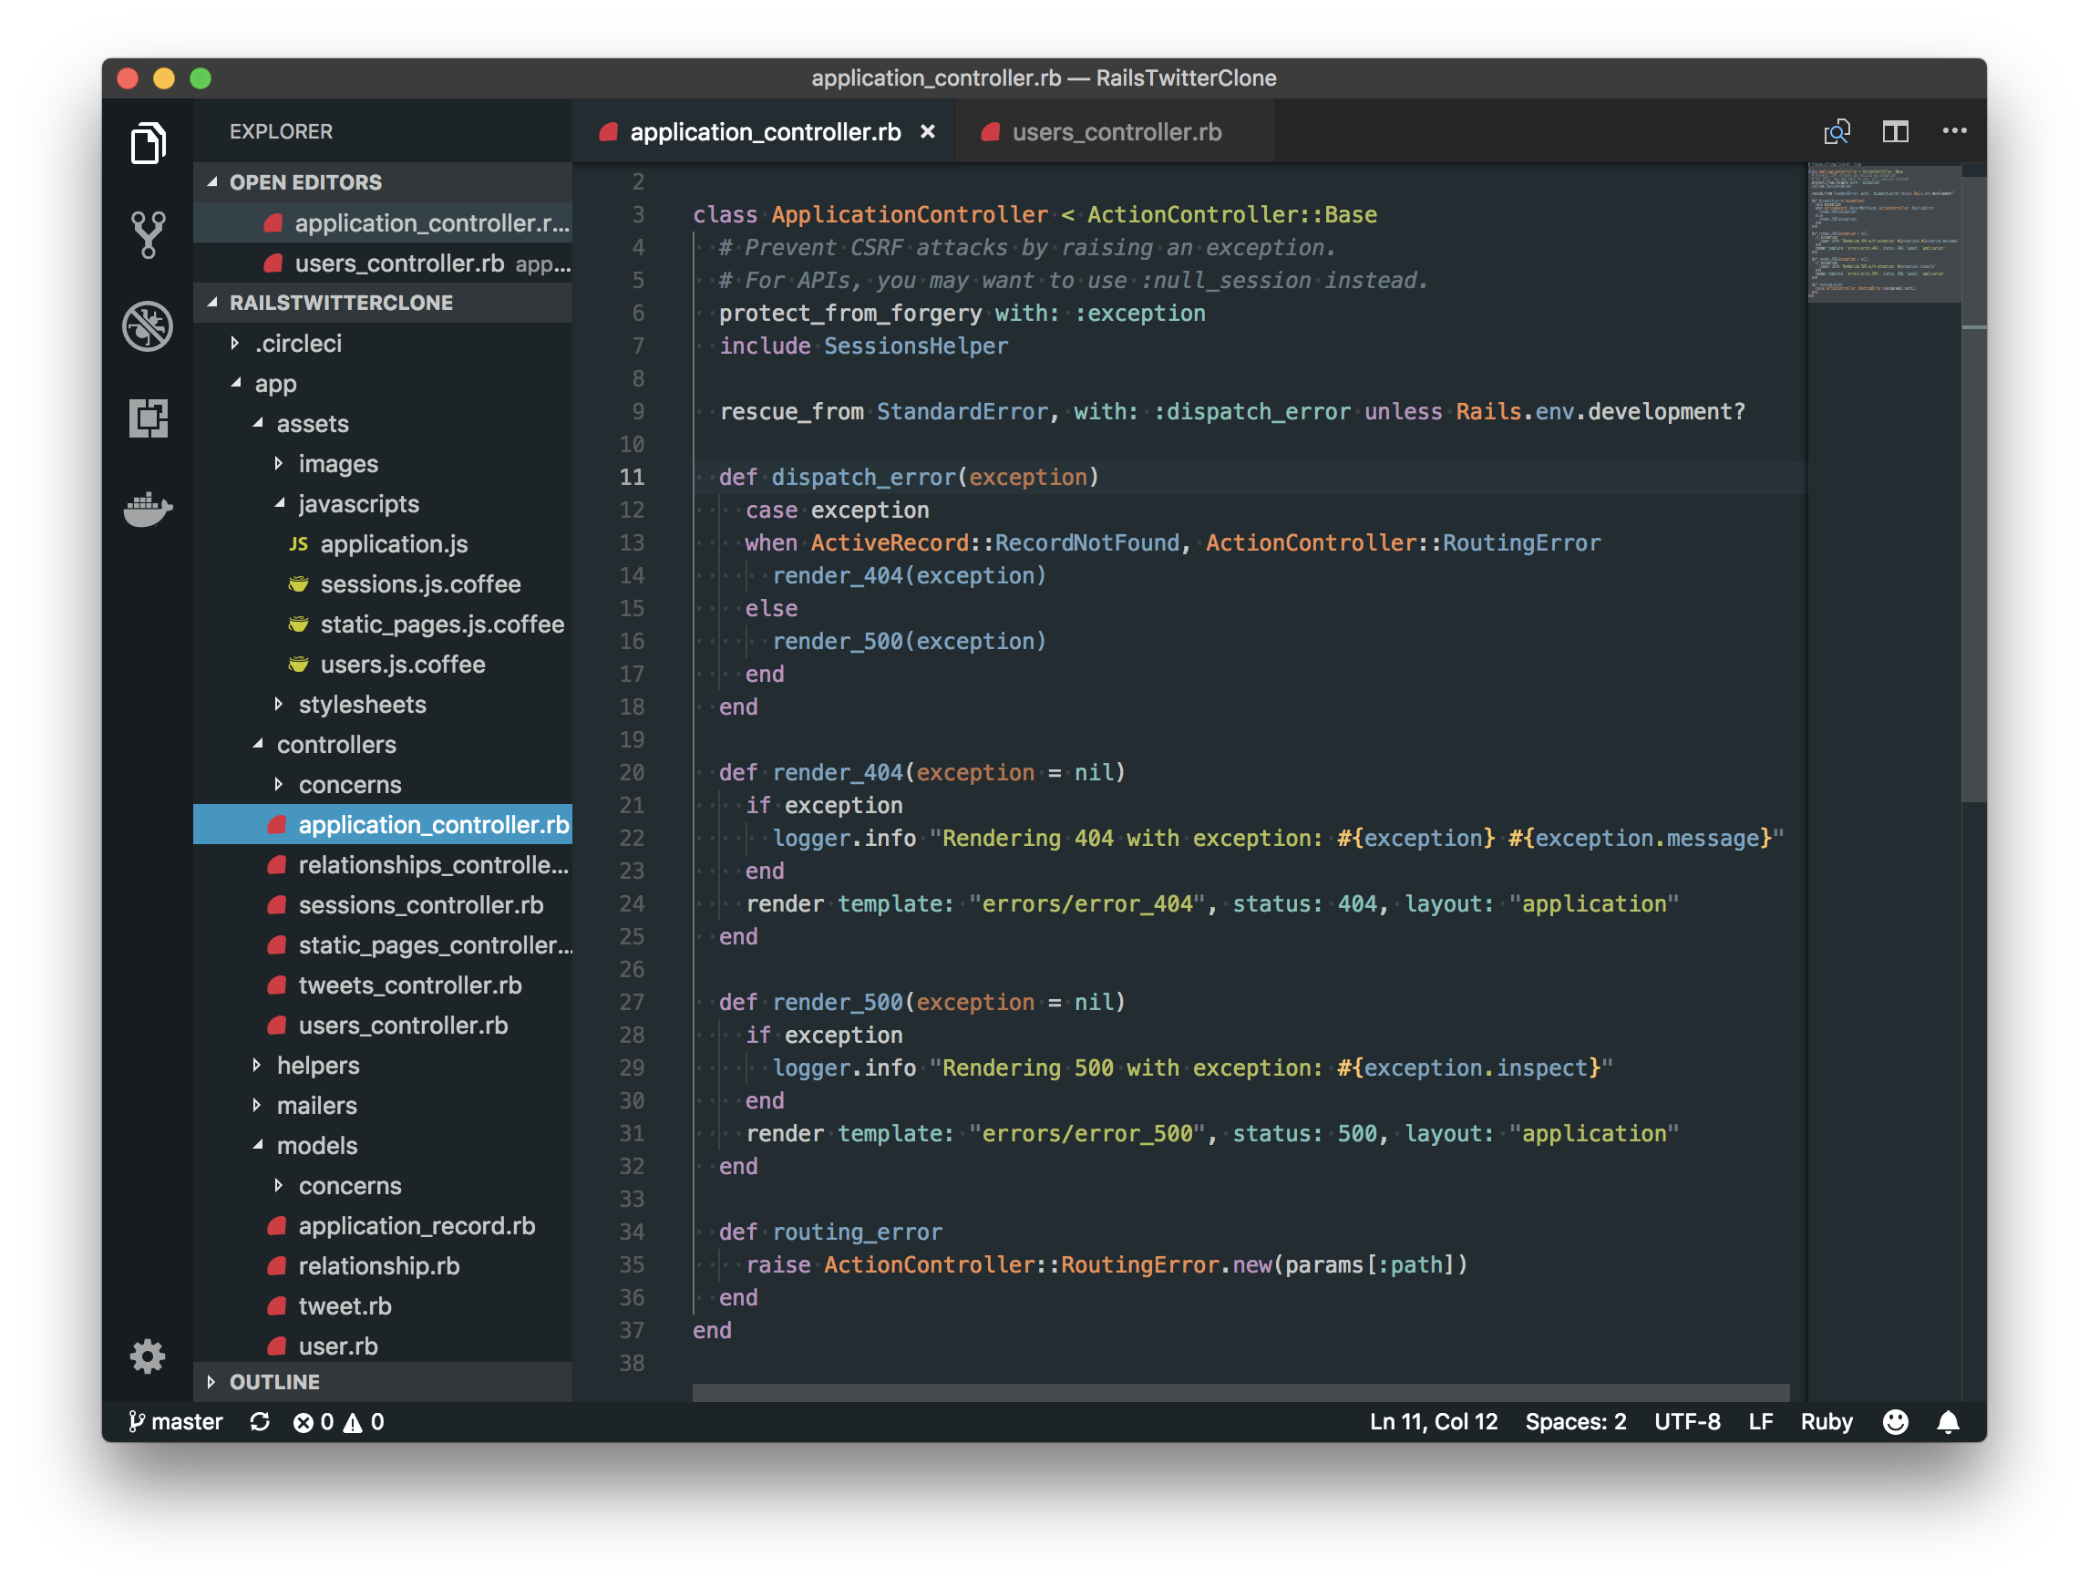The image size is (2089, 1588).
Task: Close the application_controller.rb tab
Action: point(928,132)
